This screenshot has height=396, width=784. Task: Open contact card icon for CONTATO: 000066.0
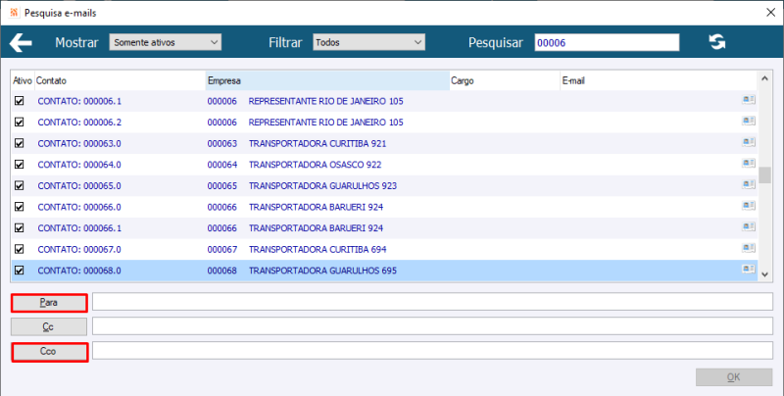coord(748,206)
